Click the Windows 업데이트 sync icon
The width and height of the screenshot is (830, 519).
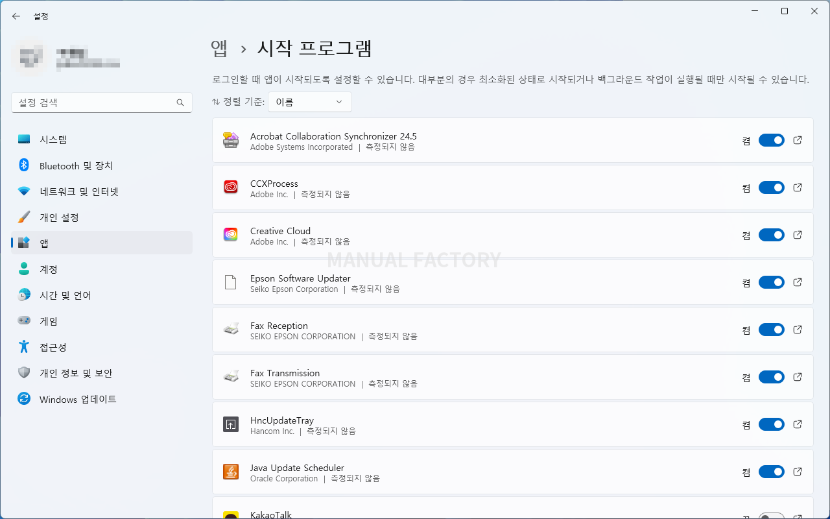point(24,399)
